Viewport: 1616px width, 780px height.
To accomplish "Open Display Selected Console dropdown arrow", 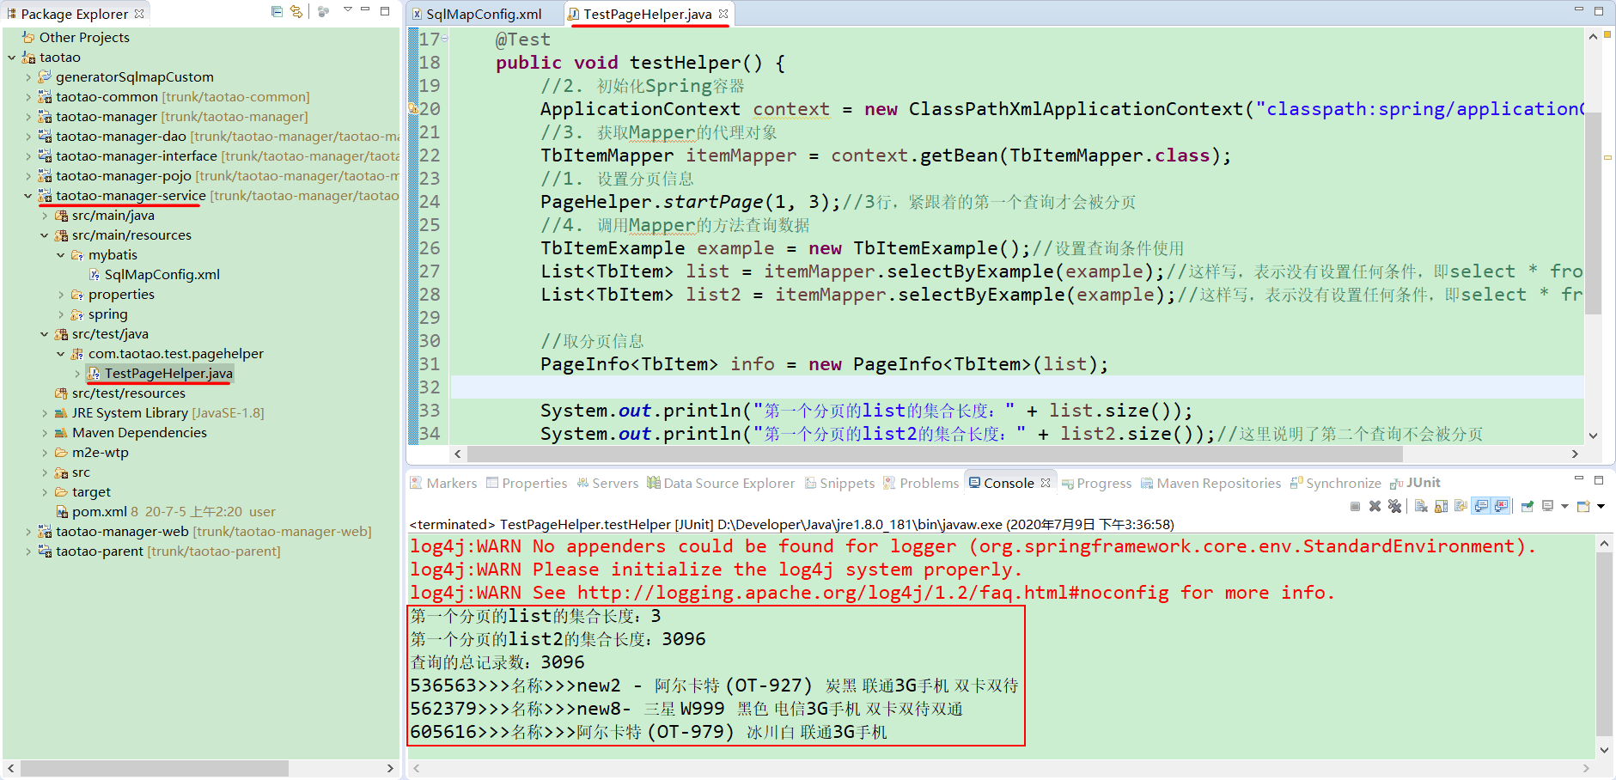I will point(1564,506).
